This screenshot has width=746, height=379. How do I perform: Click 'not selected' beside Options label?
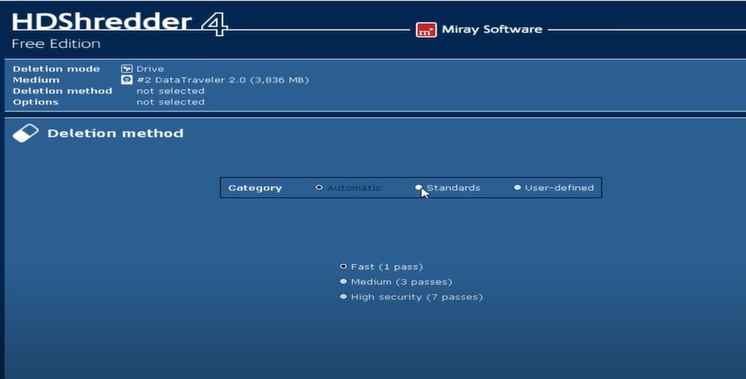170,102
